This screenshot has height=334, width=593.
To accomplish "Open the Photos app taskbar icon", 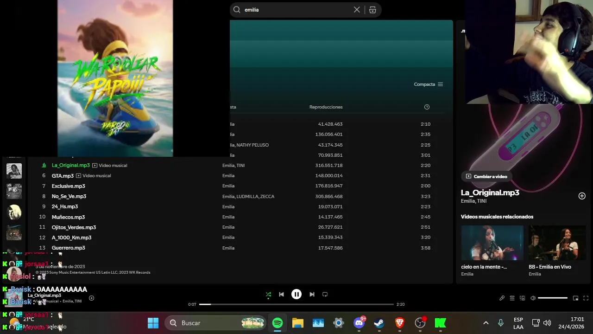I will coord(318,323).
